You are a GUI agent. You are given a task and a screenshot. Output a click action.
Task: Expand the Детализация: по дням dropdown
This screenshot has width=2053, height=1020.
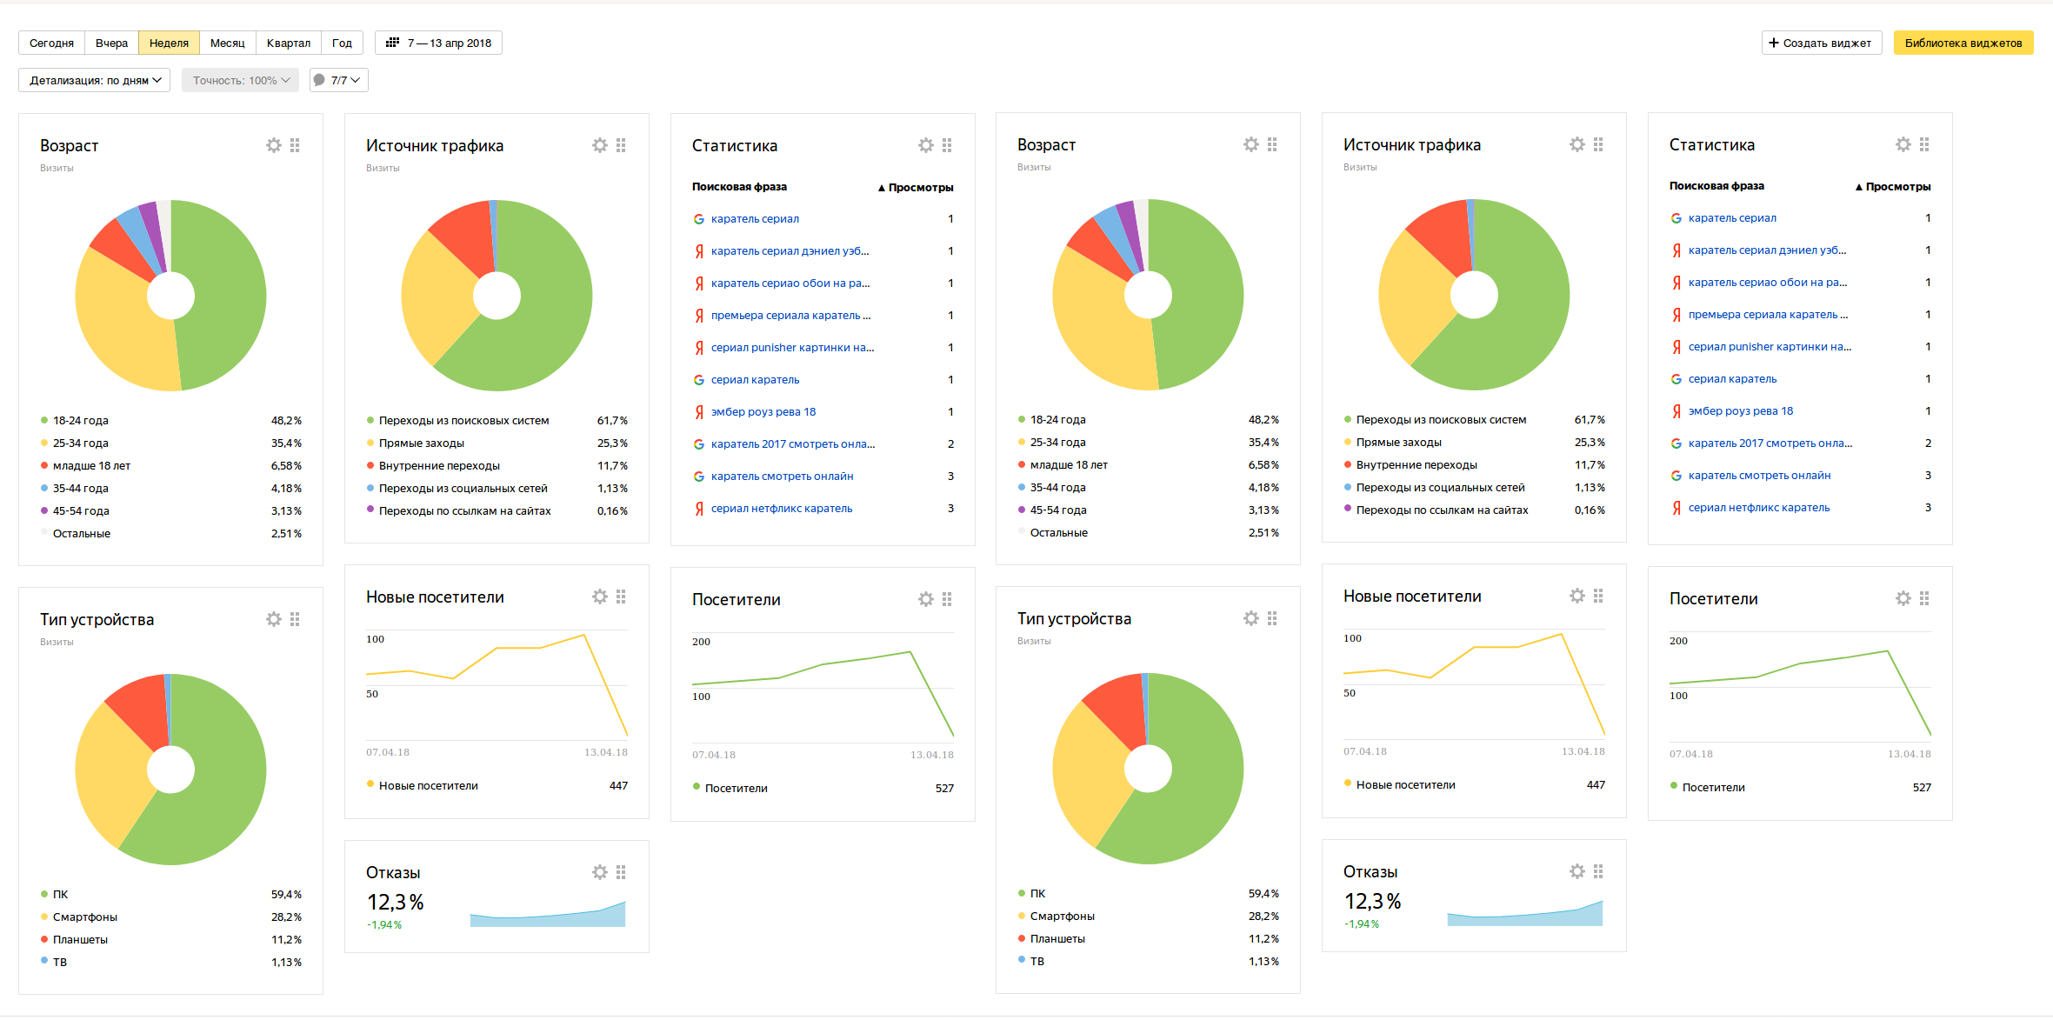coord(94,80)
